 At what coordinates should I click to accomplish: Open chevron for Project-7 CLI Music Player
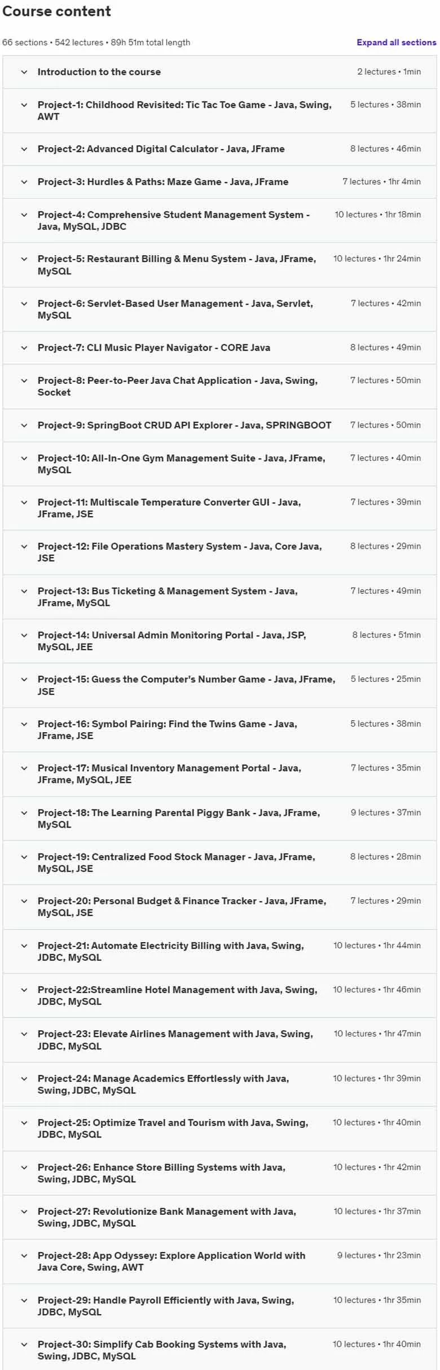[x=24, y=348]
